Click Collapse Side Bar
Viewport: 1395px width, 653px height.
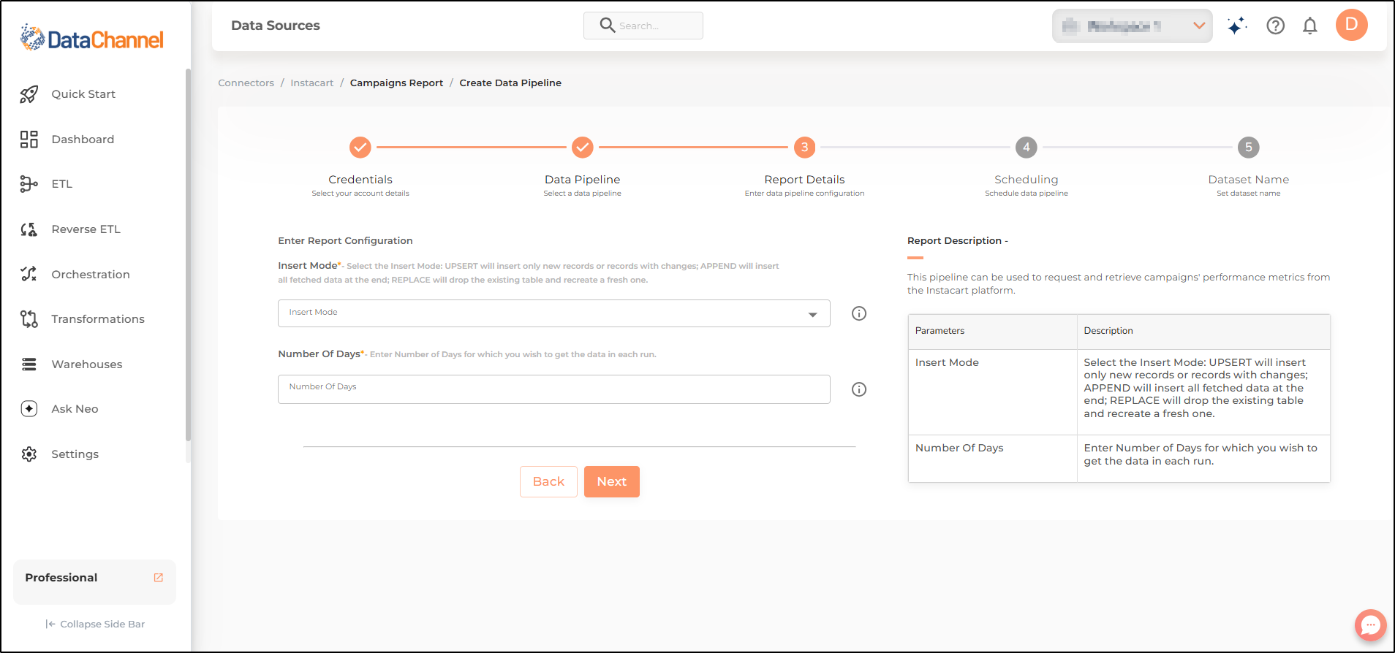click(95, 625)
